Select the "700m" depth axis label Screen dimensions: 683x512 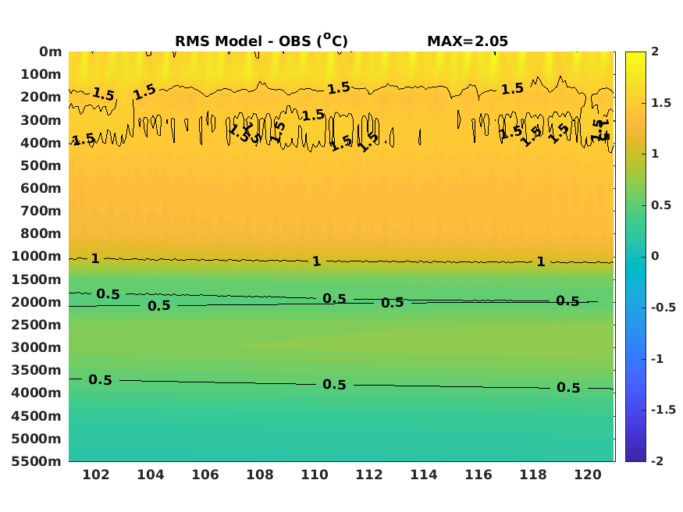tap(41, 211)
